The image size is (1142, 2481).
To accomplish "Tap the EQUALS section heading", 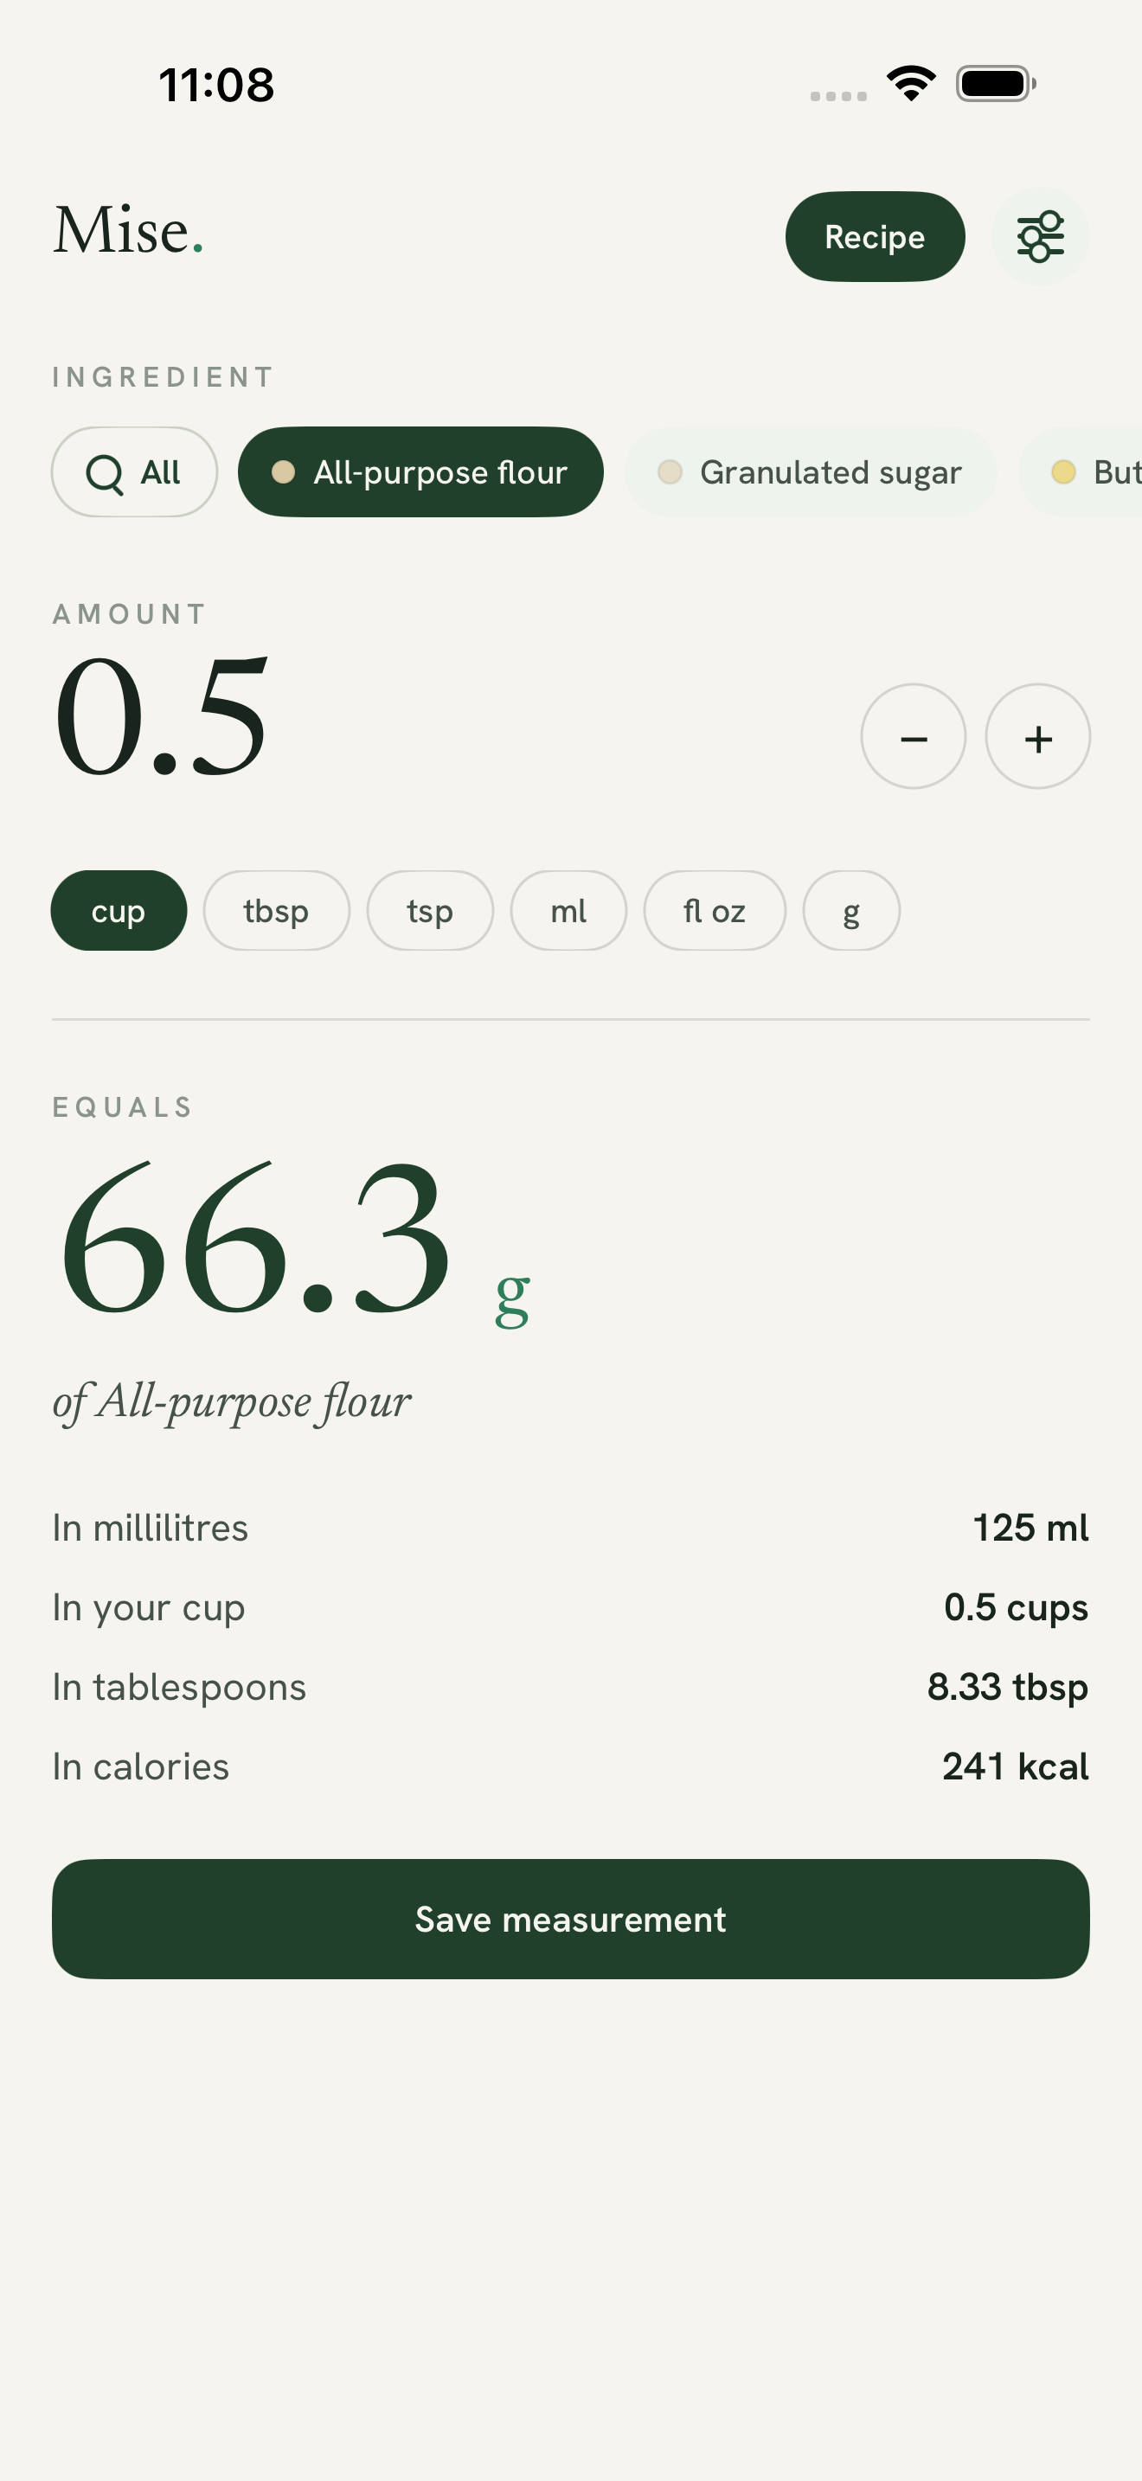I will point(123,1106).
